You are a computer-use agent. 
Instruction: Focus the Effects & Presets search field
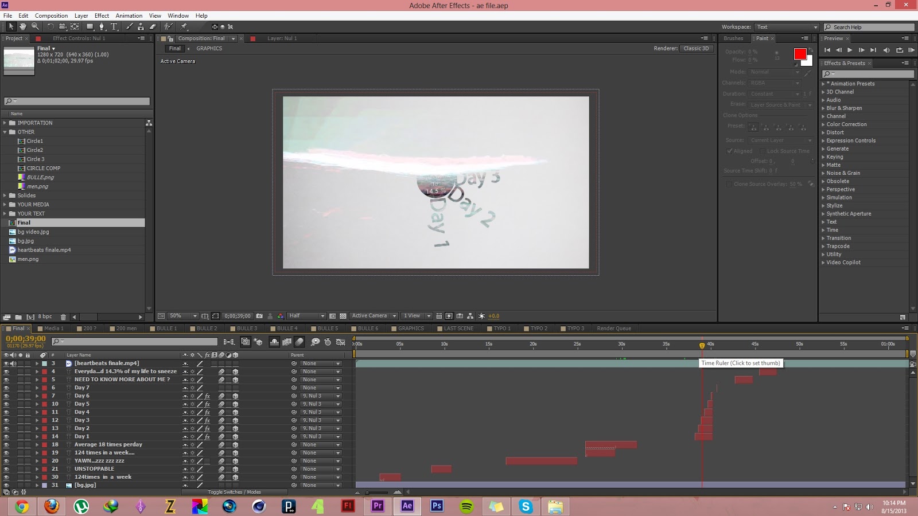[868, 74]
